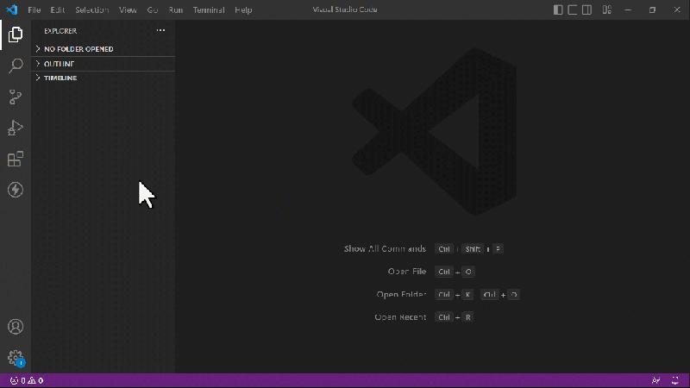This screenshot has height=388, width=690.
Task: Click the Visual Studio Code window title
Action: pos(345,9)
